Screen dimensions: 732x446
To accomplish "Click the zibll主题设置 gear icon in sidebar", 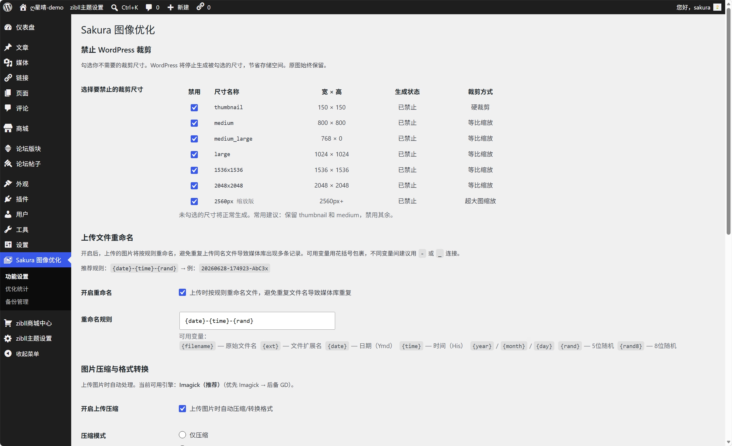I will [x=8, y=339].
